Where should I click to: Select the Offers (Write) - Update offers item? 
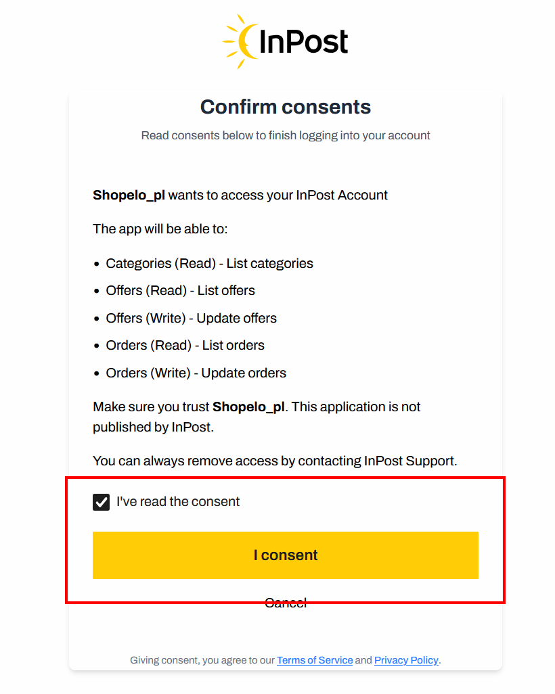pos(191,318)
